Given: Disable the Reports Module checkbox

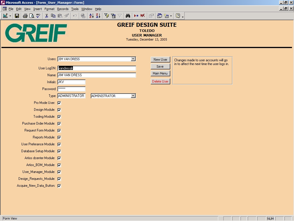Looking at the screenshot, I should click(59, 137).
